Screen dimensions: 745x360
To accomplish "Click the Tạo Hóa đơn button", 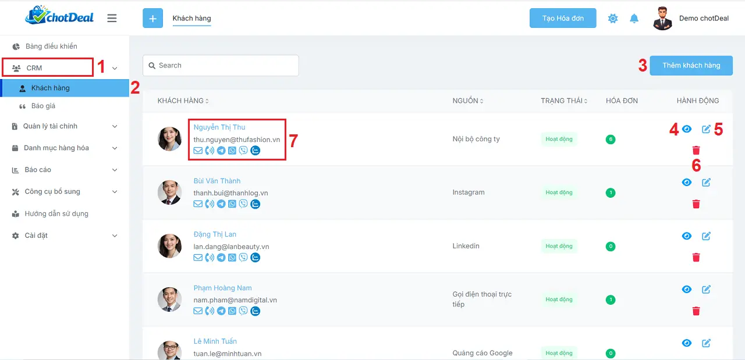I will (563, 19).
